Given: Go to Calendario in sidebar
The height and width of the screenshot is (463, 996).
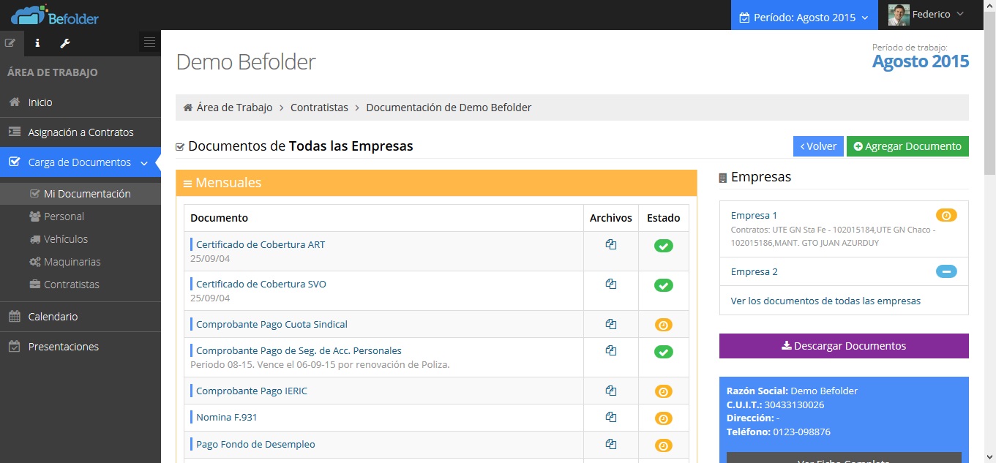Looking at the screenshot, I should coord(53,317).
